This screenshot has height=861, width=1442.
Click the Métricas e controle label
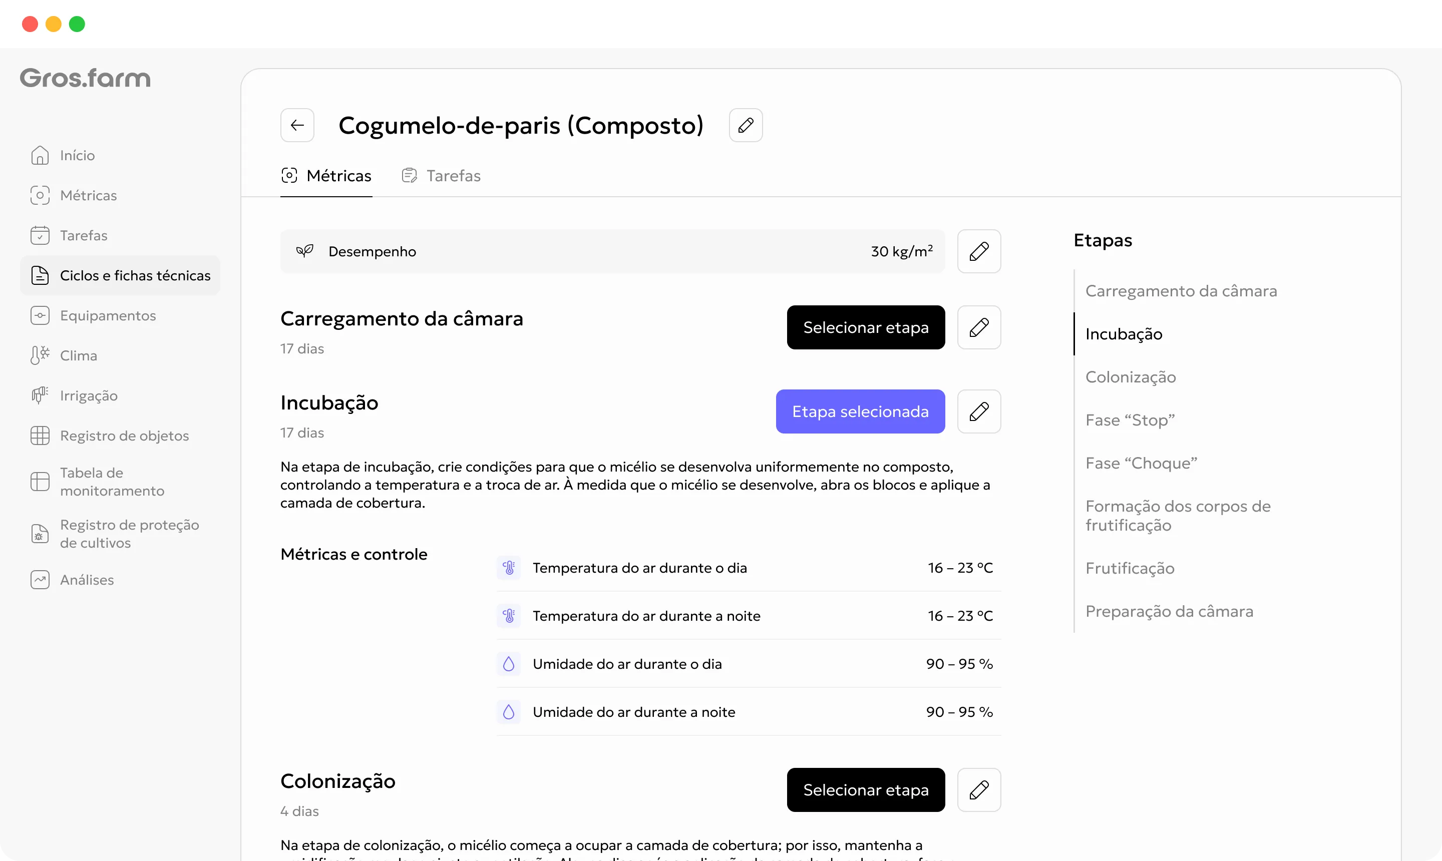(x=353, y=554)
